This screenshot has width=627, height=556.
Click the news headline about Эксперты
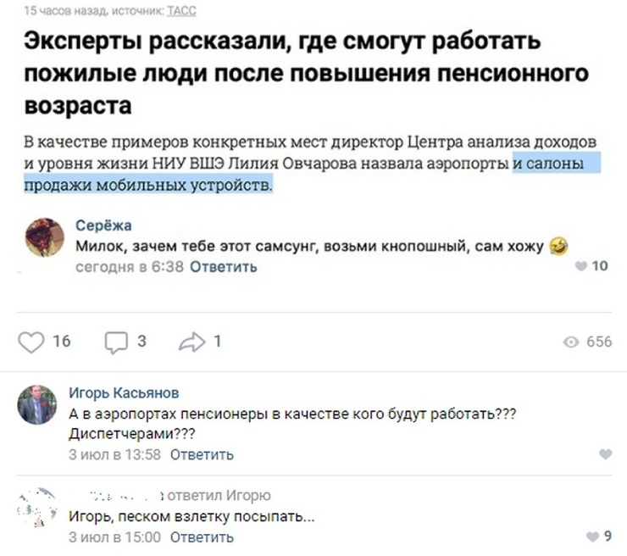point(306,73)
